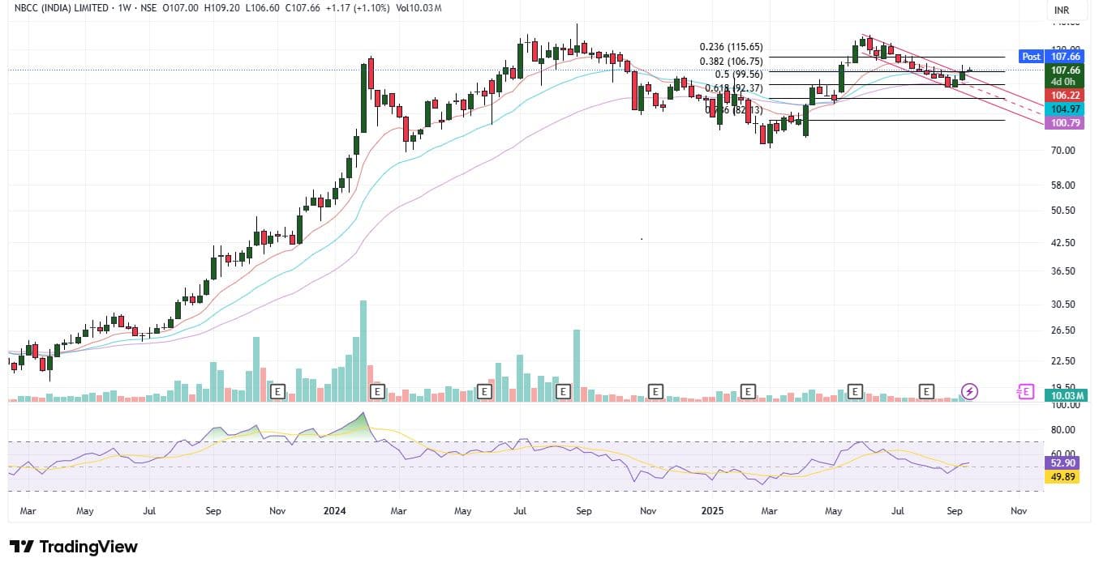
Task: Click the blue Post market label
Action: 1031,57
